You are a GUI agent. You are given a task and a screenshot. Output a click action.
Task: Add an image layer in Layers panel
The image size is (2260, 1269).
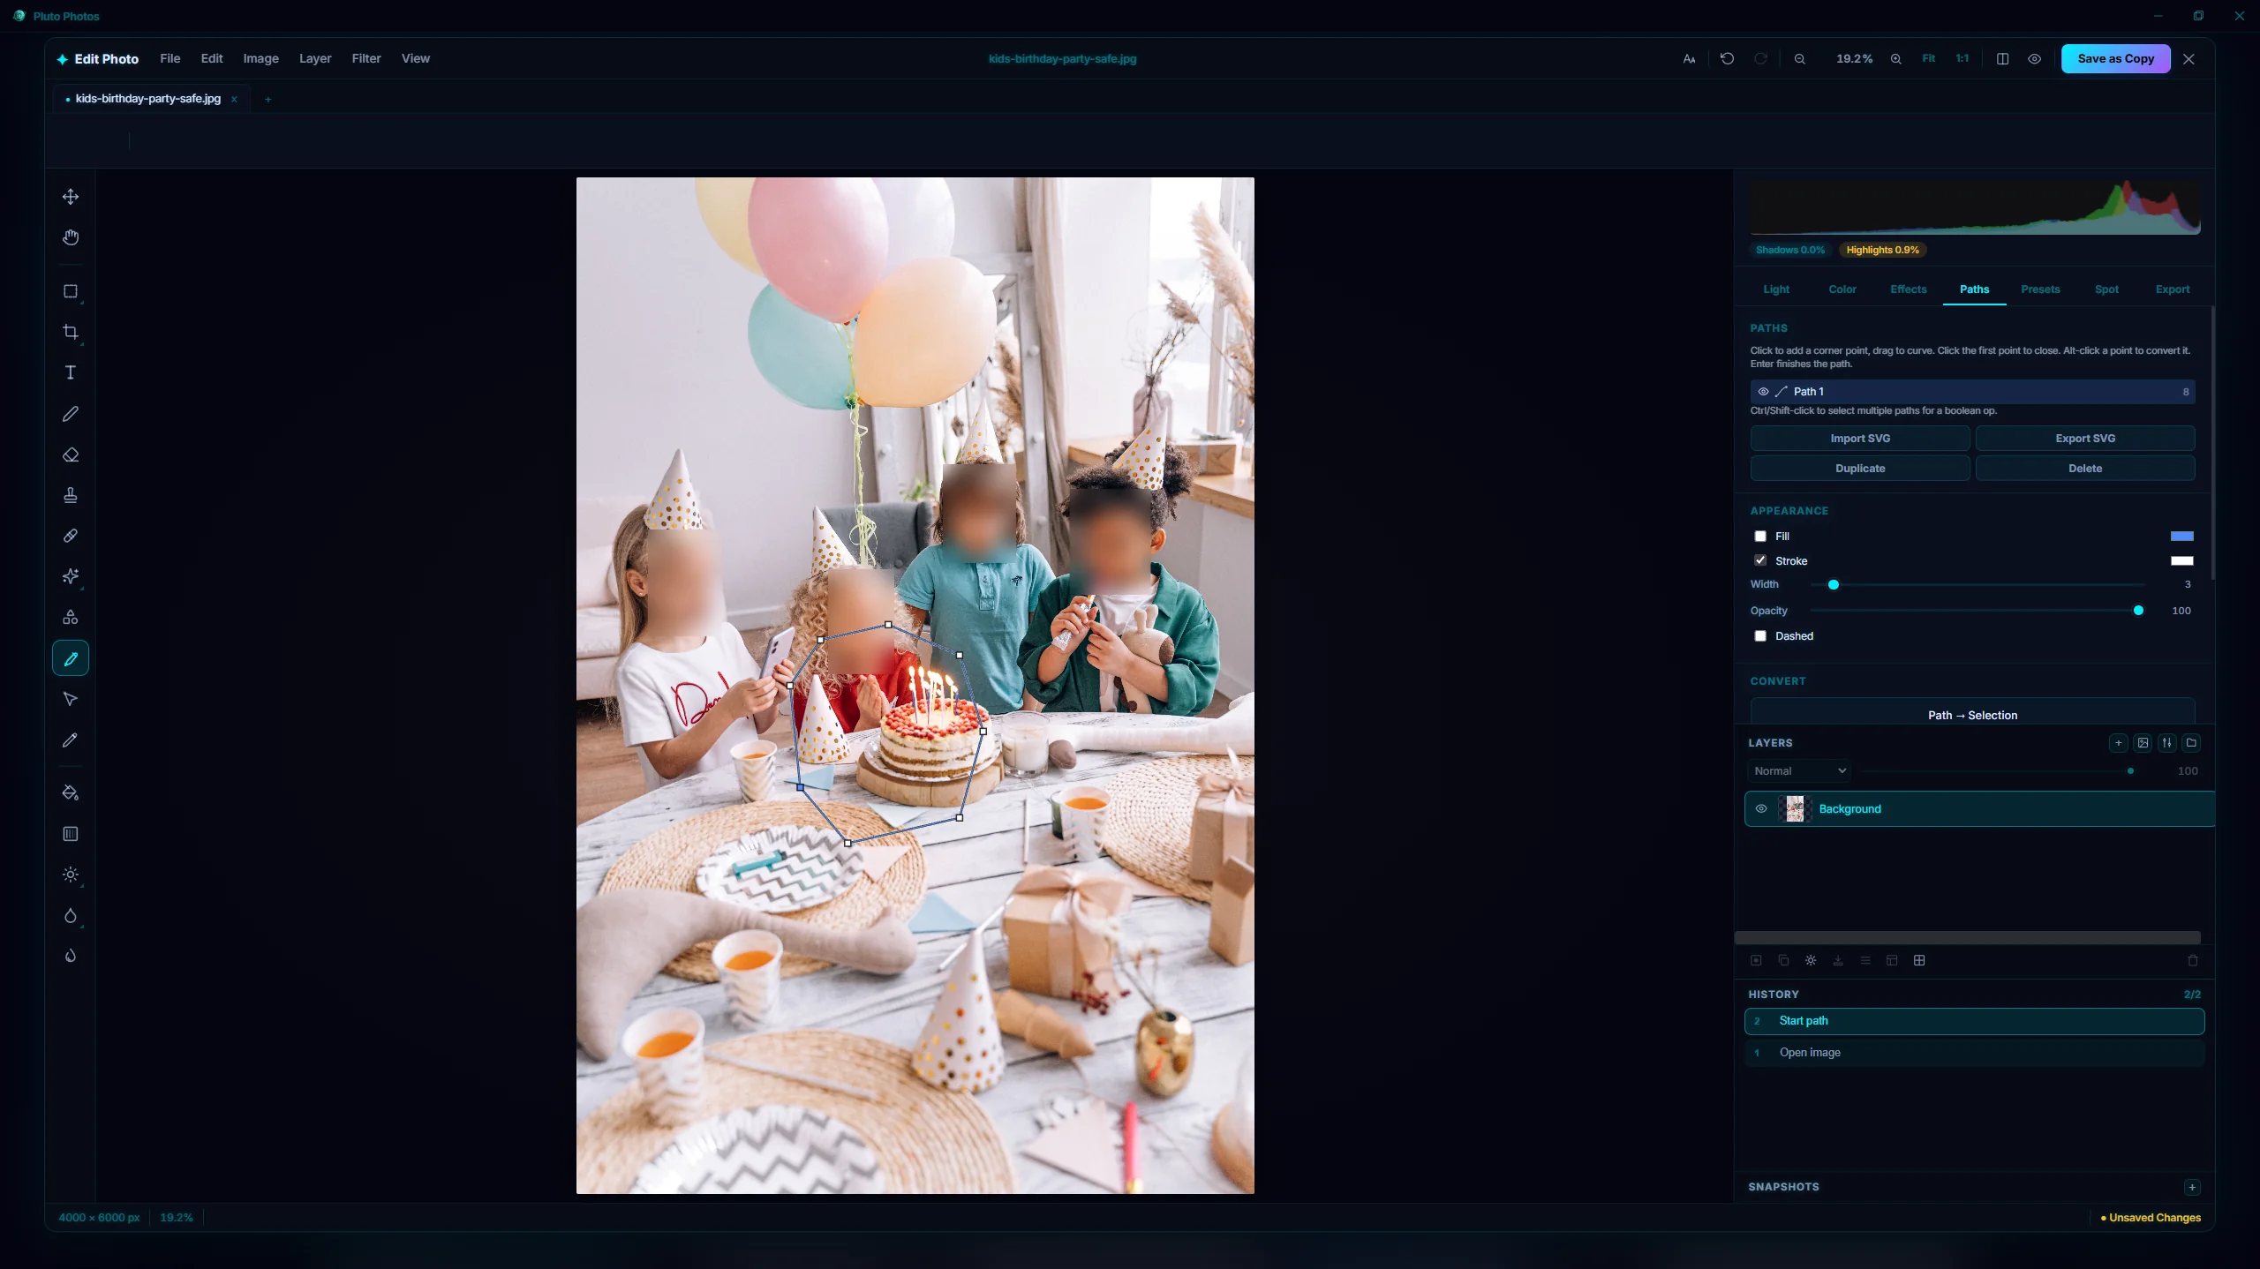pos(2143,743)
